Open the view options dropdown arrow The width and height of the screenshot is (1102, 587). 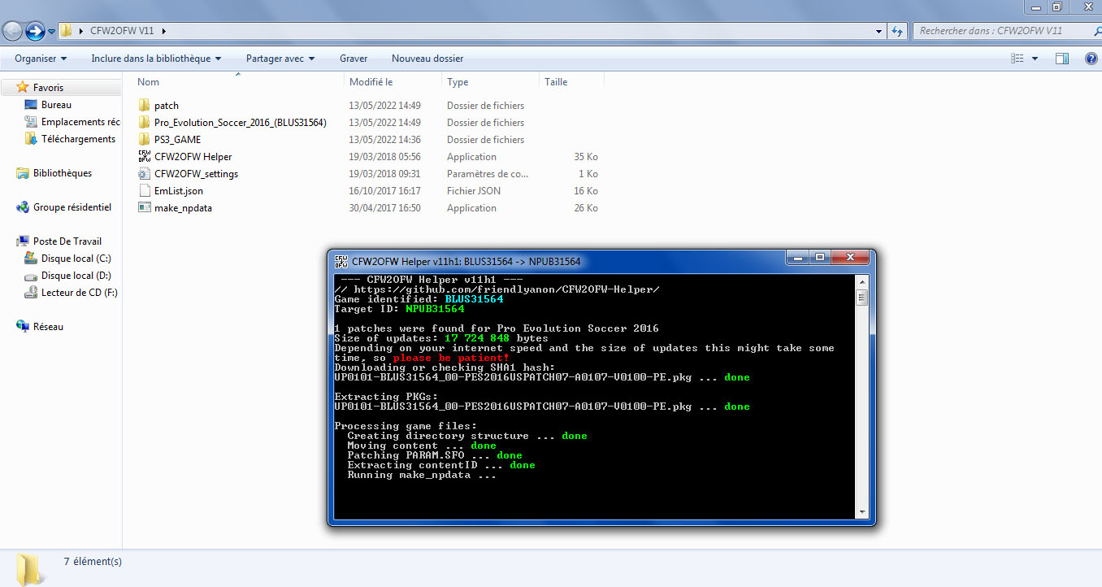(1035, 59)
